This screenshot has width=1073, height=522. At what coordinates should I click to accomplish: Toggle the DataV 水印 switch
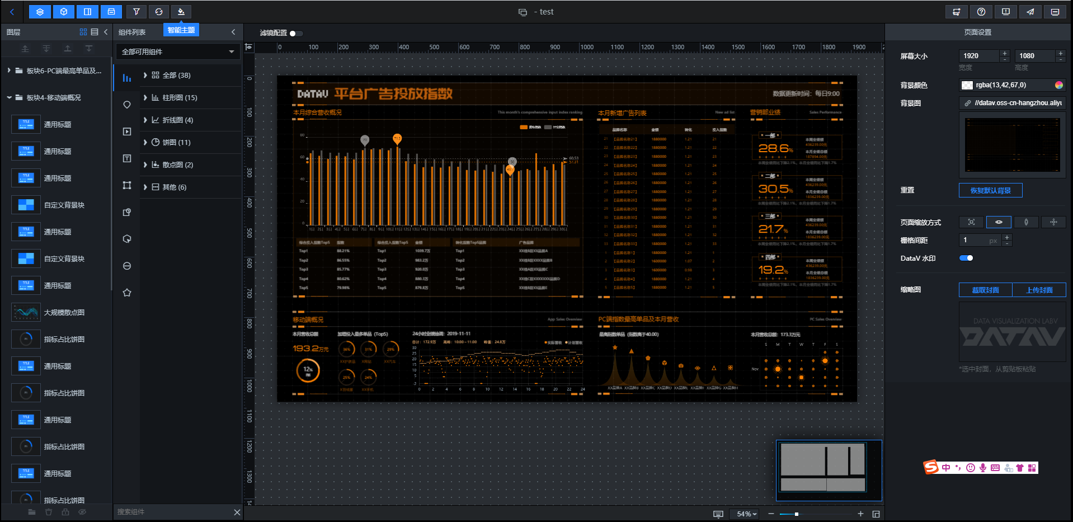[966, 258]
